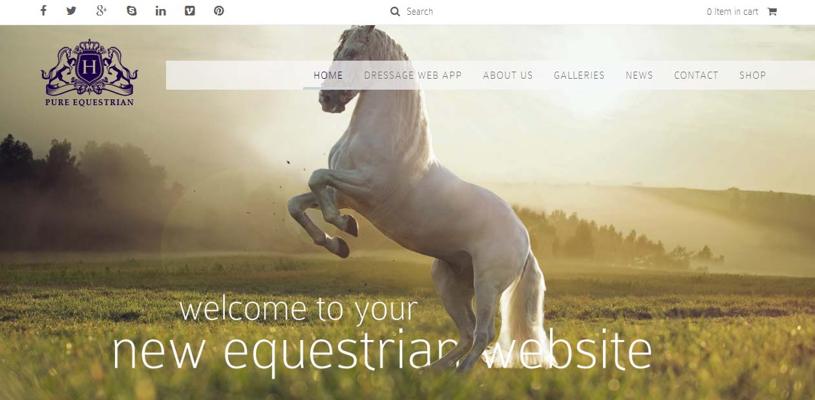Open the Skype icon link
This screenshot has width=815, height=400.
pyautogui.click(x=132, y=10)
